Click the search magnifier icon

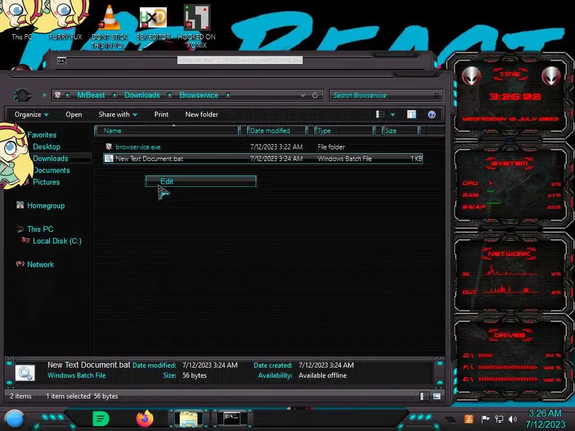436,95
